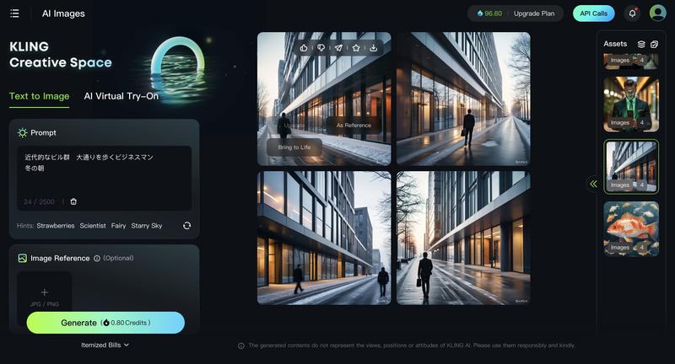The image size is (675, 364).
Task: Insert the Starry Sky hint
Action: click(x=147, y=226)
